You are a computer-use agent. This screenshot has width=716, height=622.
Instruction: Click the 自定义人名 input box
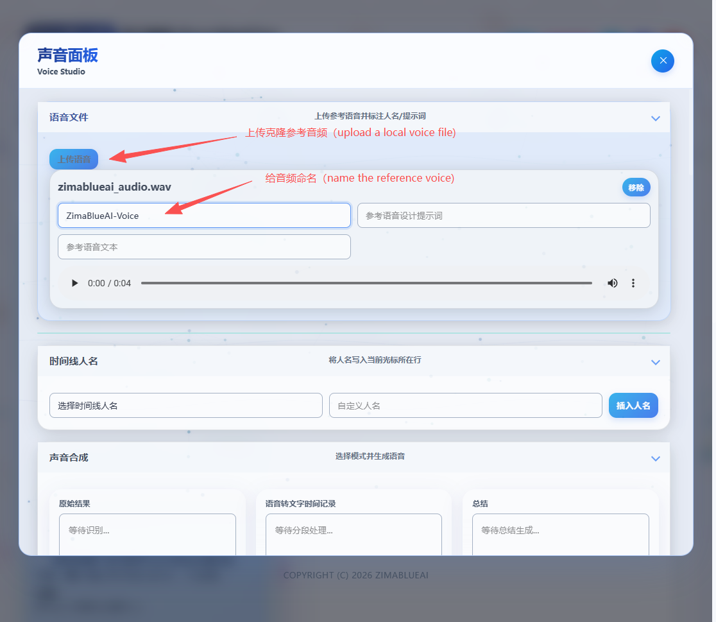click(465, 406)
